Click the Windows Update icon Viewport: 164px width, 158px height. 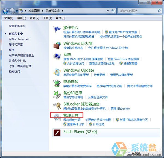(57, 72)
